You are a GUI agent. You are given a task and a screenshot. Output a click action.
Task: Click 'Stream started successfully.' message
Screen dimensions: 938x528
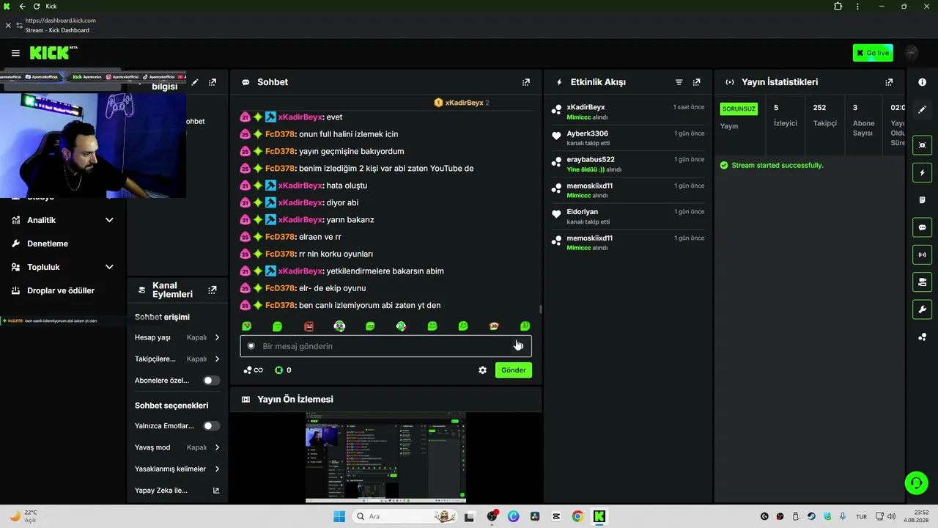point(777,165)
